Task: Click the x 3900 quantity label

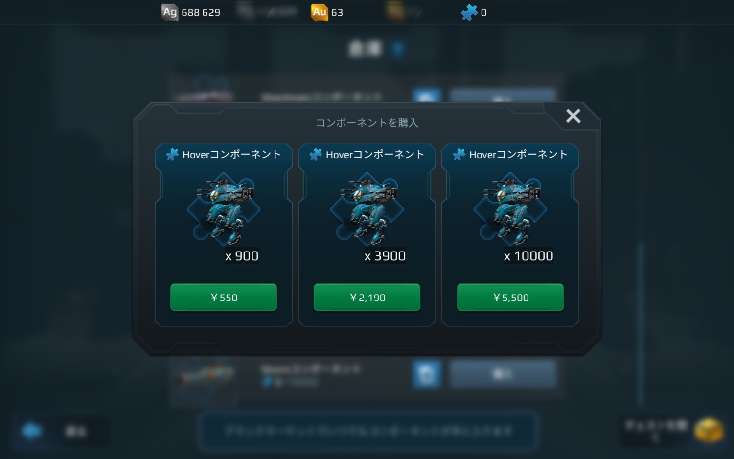Action: [385, 256]
